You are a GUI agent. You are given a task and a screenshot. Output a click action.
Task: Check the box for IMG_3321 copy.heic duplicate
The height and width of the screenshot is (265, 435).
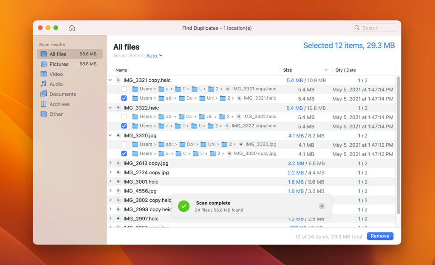point(124,89)
